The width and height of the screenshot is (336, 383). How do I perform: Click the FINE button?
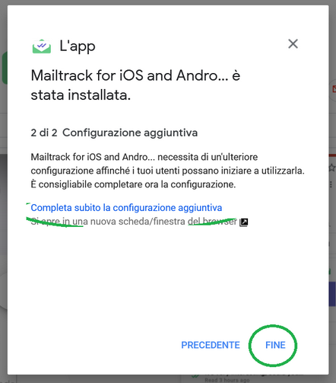(x=275, y=345)
